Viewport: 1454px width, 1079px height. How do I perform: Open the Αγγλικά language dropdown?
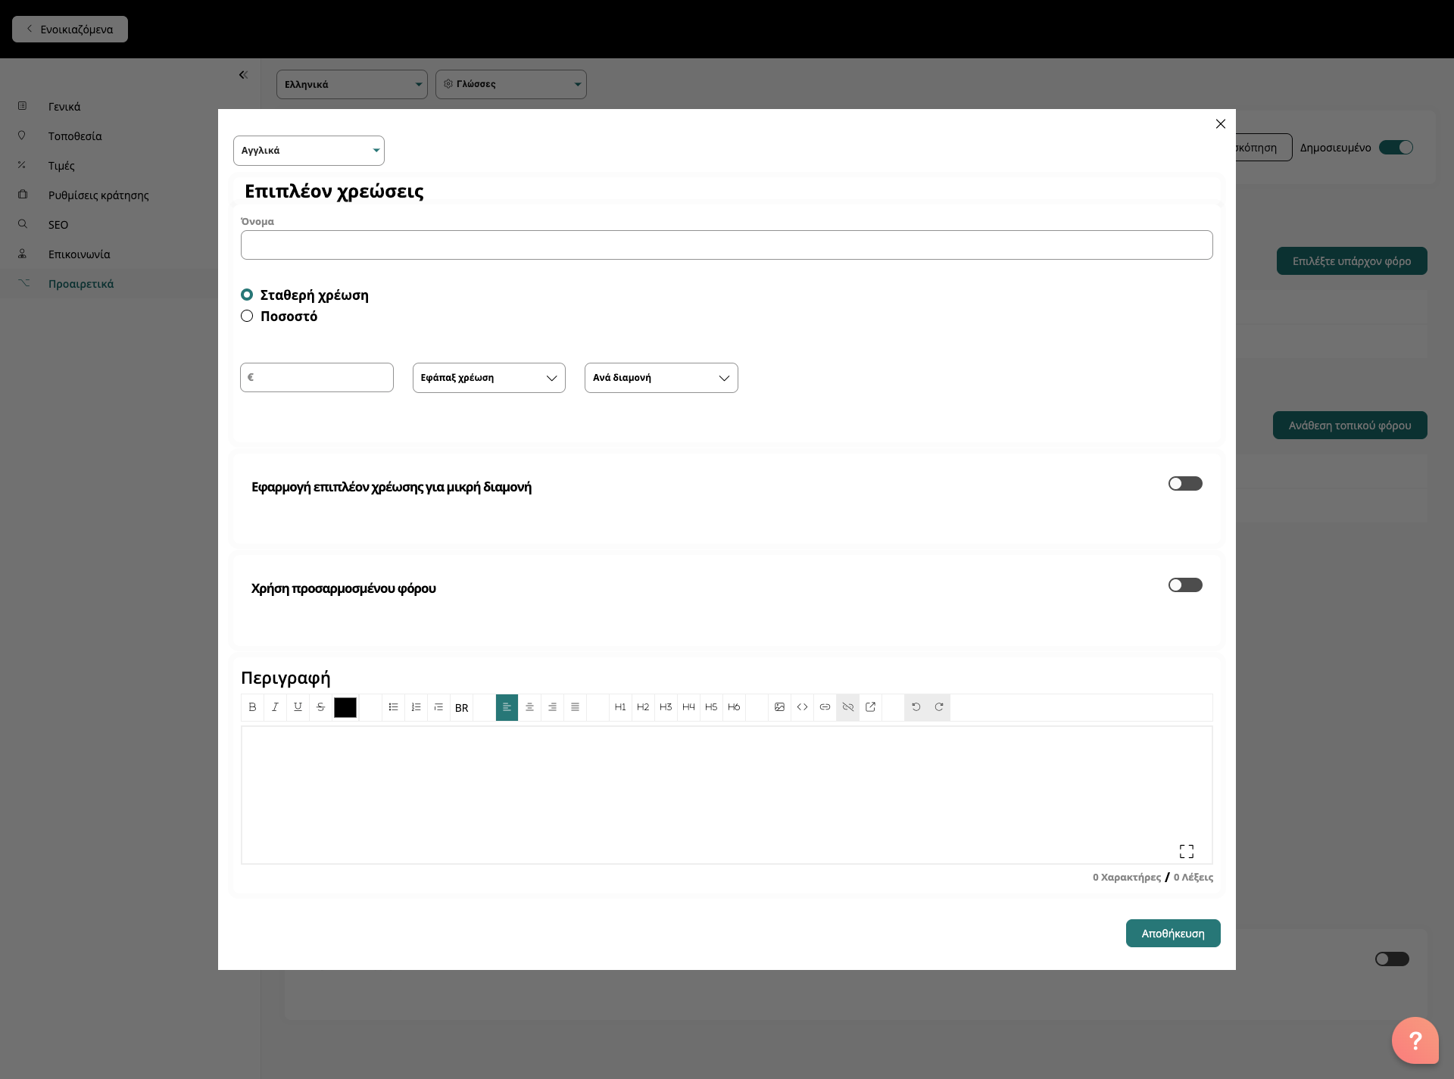(x=308, y=151)
